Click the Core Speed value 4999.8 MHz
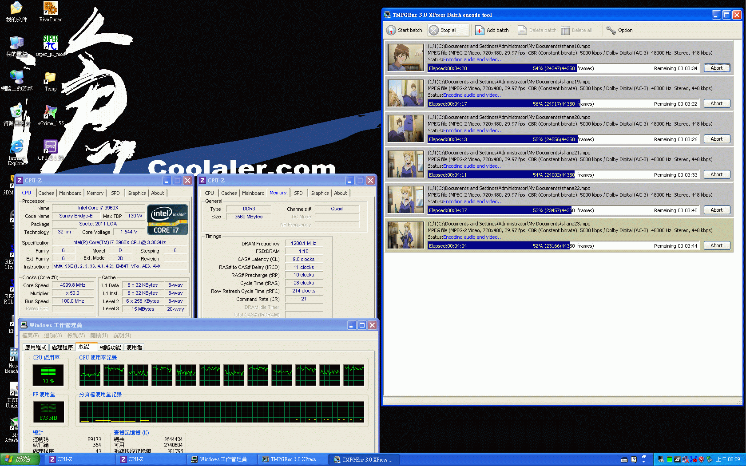746x466 pixels. point(73,285)
